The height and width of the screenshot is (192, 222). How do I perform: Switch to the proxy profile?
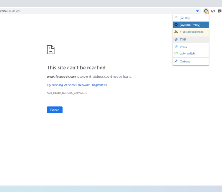[x=190, y=47]
